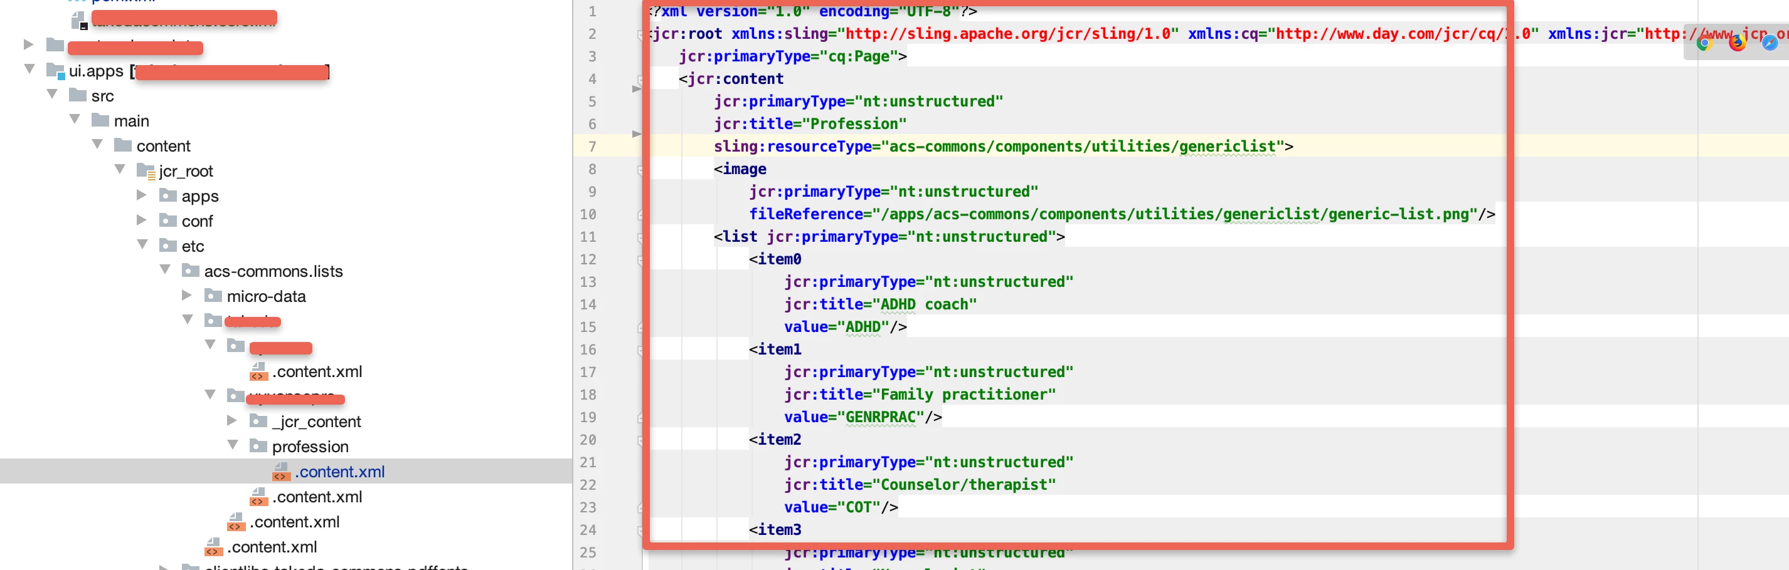Click the <image tag on line 8
The image size is (1789, 570).
pos(740,168)
